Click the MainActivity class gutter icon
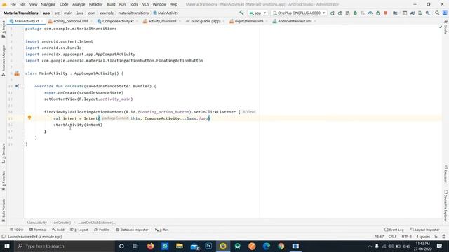The height and width of the screenshot is (252, 449). [17, 73]
